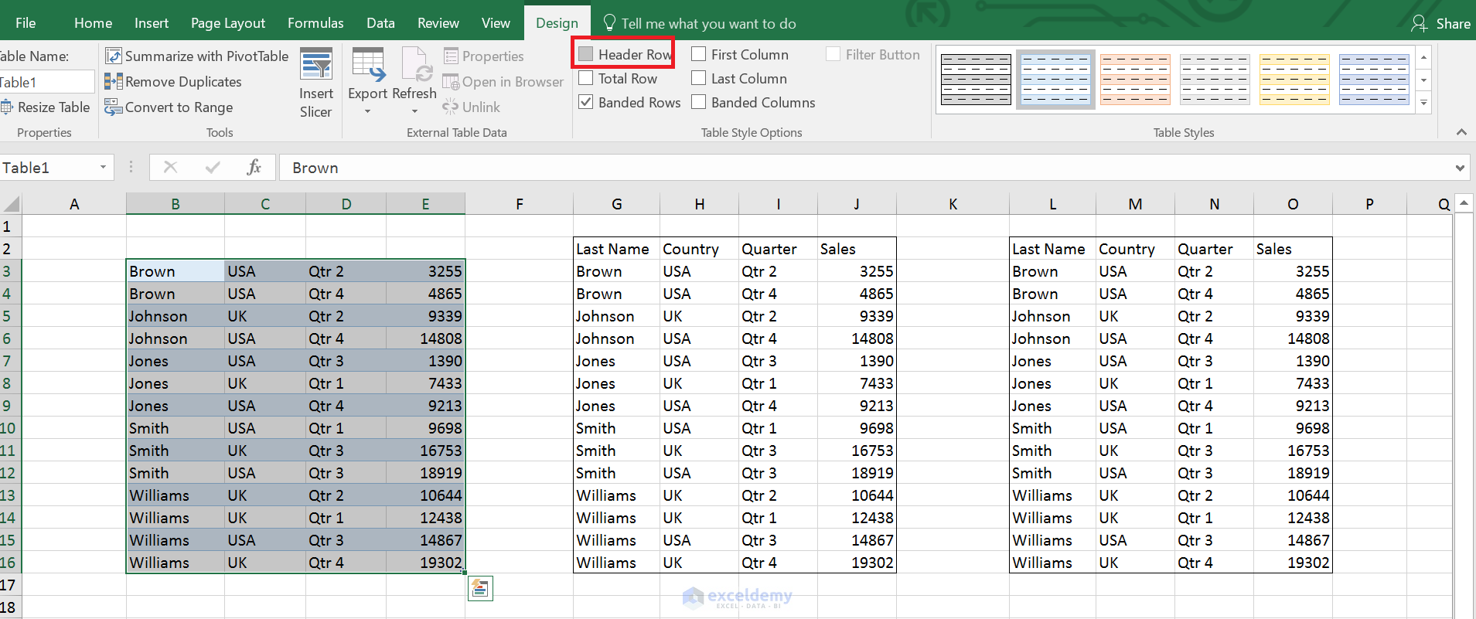Toggle the Total Row checkbox
This screenshot has width=1476, height=619.
(x=586, y=78)
